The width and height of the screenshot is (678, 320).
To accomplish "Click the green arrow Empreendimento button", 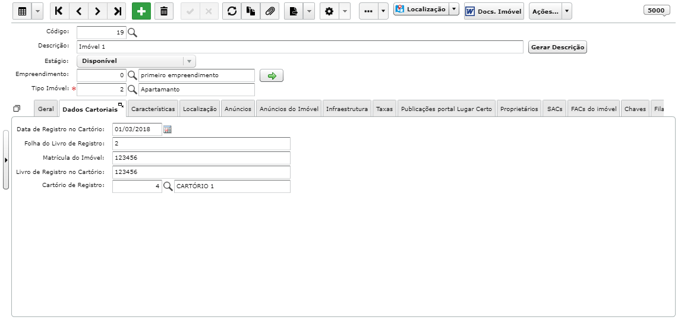I will coord(272,75).
